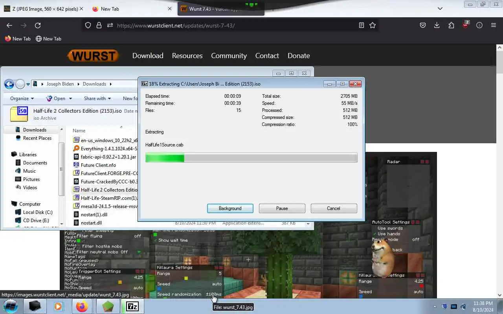Click the Explorer navigation pane scrollbar

tap(61, 169)
